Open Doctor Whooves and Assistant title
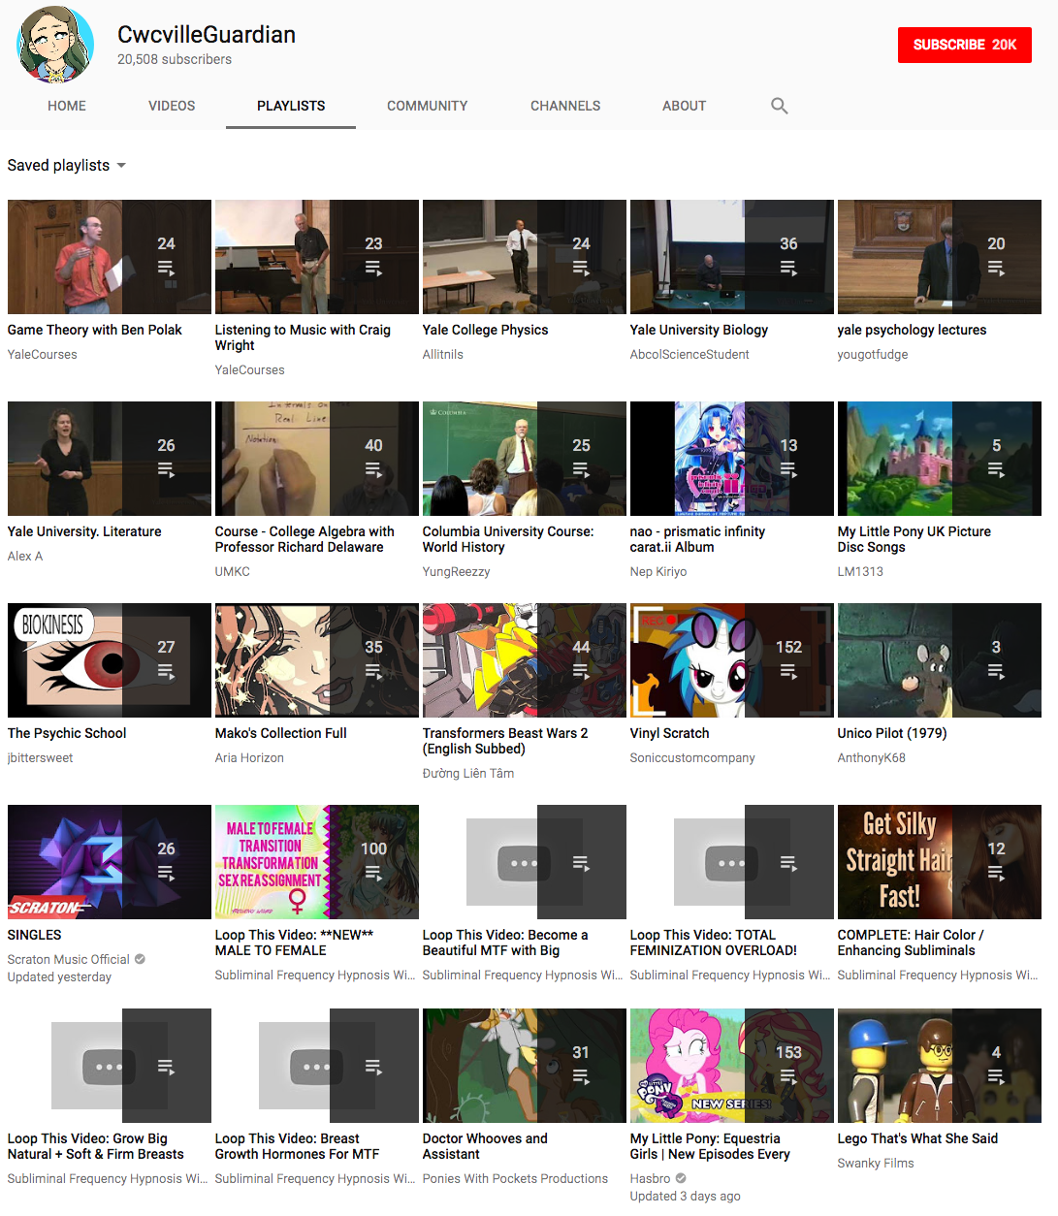Image resolution: width=1058 pixels, height=1216 pixels. pos(485,1146)
